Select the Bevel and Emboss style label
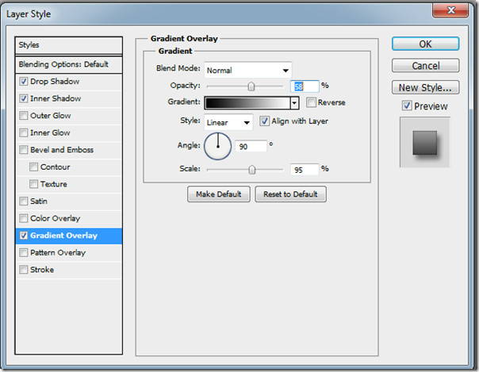479x372 pixels. [62, 150]
